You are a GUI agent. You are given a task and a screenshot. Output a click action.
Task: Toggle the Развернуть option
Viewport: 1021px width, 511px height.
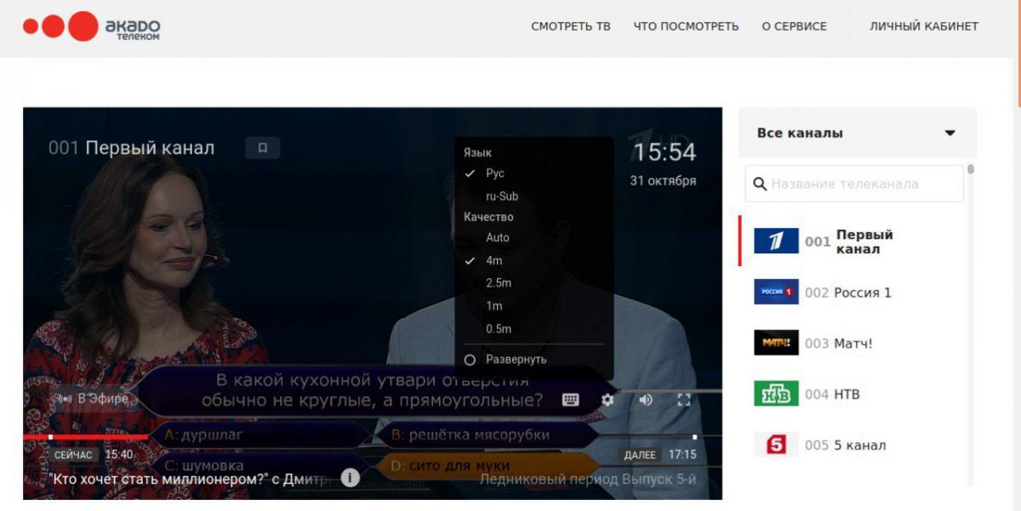click(516, 360)
